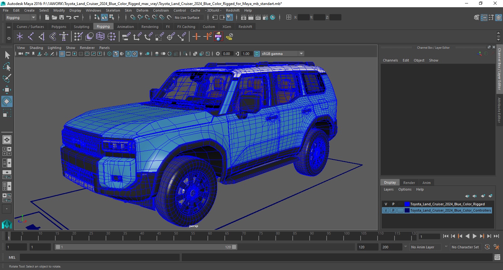
Task: Open the Skeleton menu
Action: 113,10
